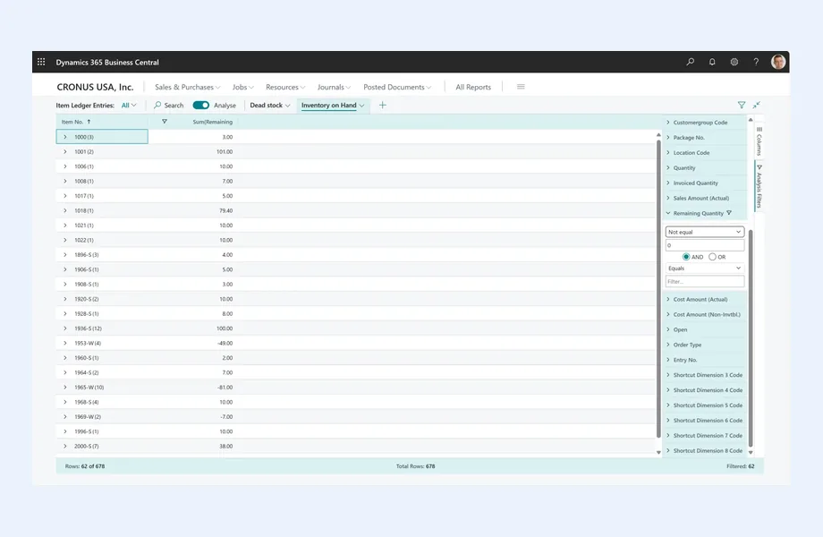Open the Resources menu
The height and width of the screenshot is (537, 823).
[285, 87]
